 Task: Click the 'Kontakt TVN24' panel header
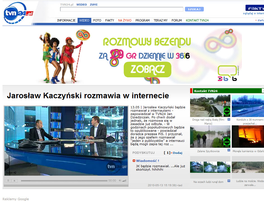pos(228,91)
